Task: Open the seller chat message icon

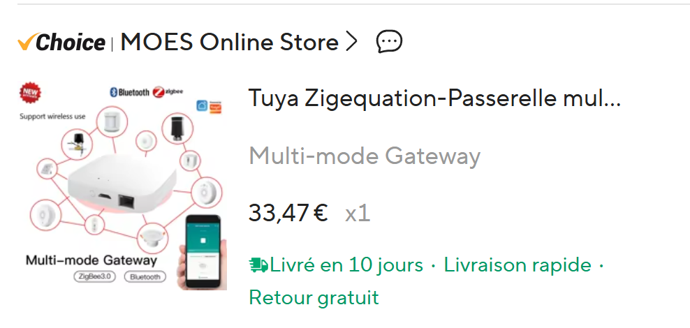Action: tap(389, 42)
